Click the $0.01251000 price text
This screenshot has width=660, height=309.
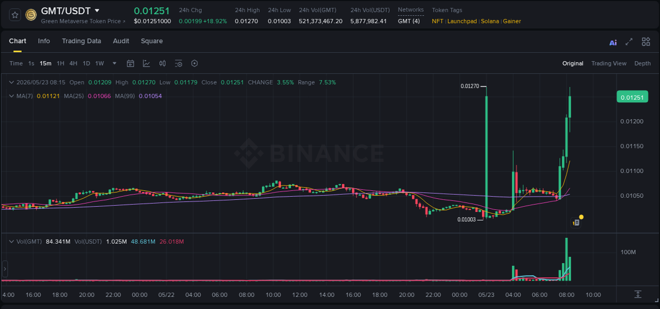tap(152, 21)
